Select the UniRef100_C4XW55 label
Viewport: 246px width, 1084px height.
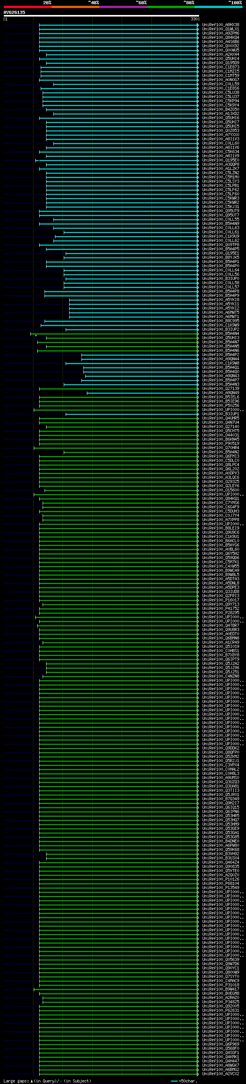point(221,566)
